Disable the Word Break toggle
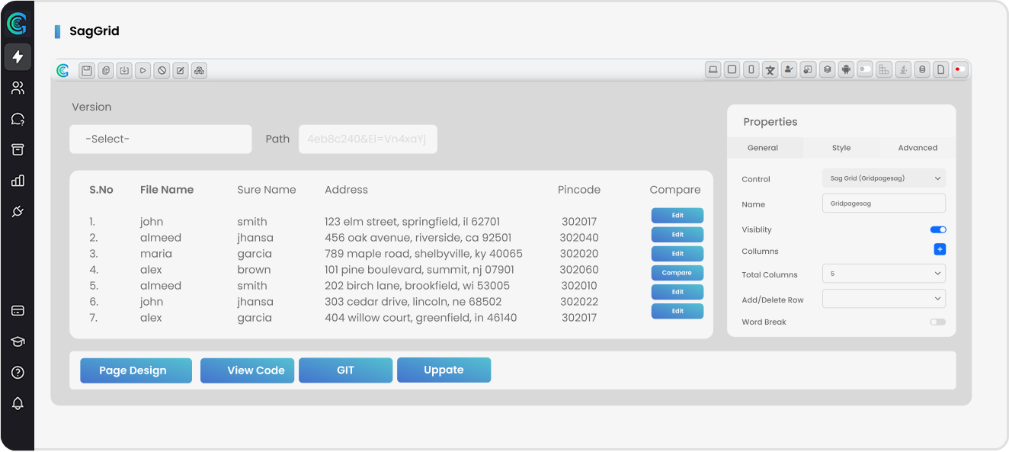1009x452 pixels. tap(937, 322)
